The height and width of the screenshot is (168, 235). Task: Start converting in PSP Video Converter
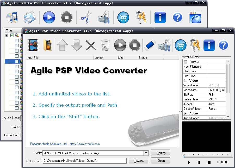(x=120, y=45)
